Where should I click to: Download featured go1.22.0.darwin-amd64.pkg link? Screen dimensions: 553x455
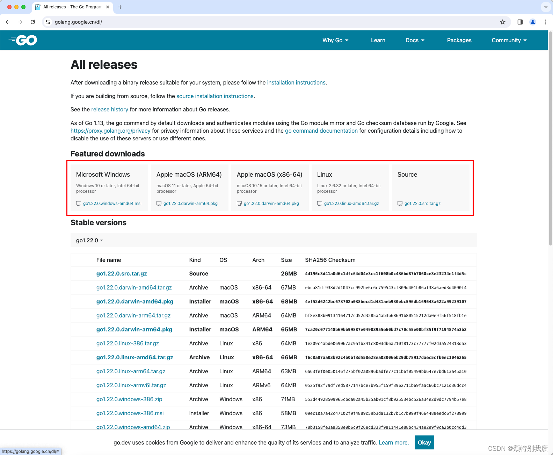coord(271,204)
